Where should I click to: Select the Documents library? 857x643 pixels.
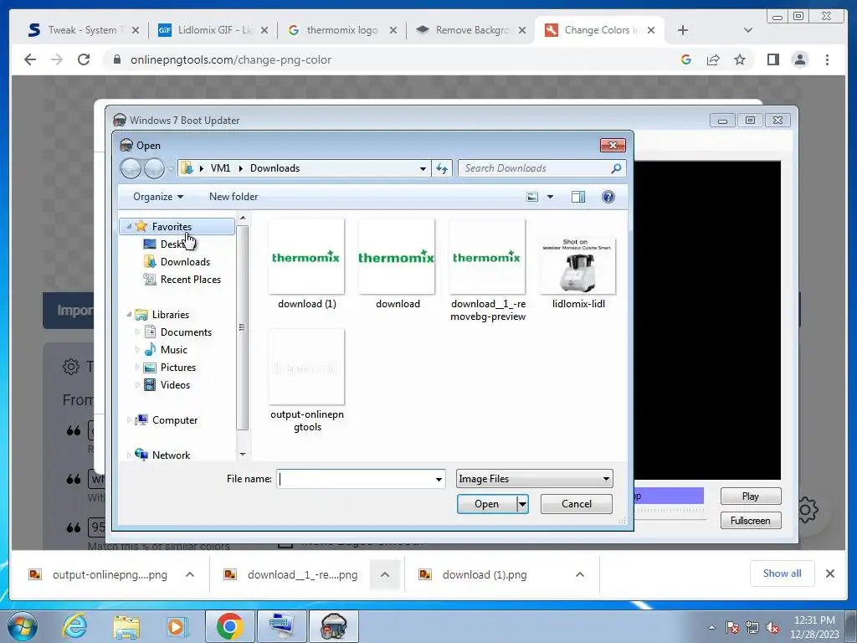[186, 332]
